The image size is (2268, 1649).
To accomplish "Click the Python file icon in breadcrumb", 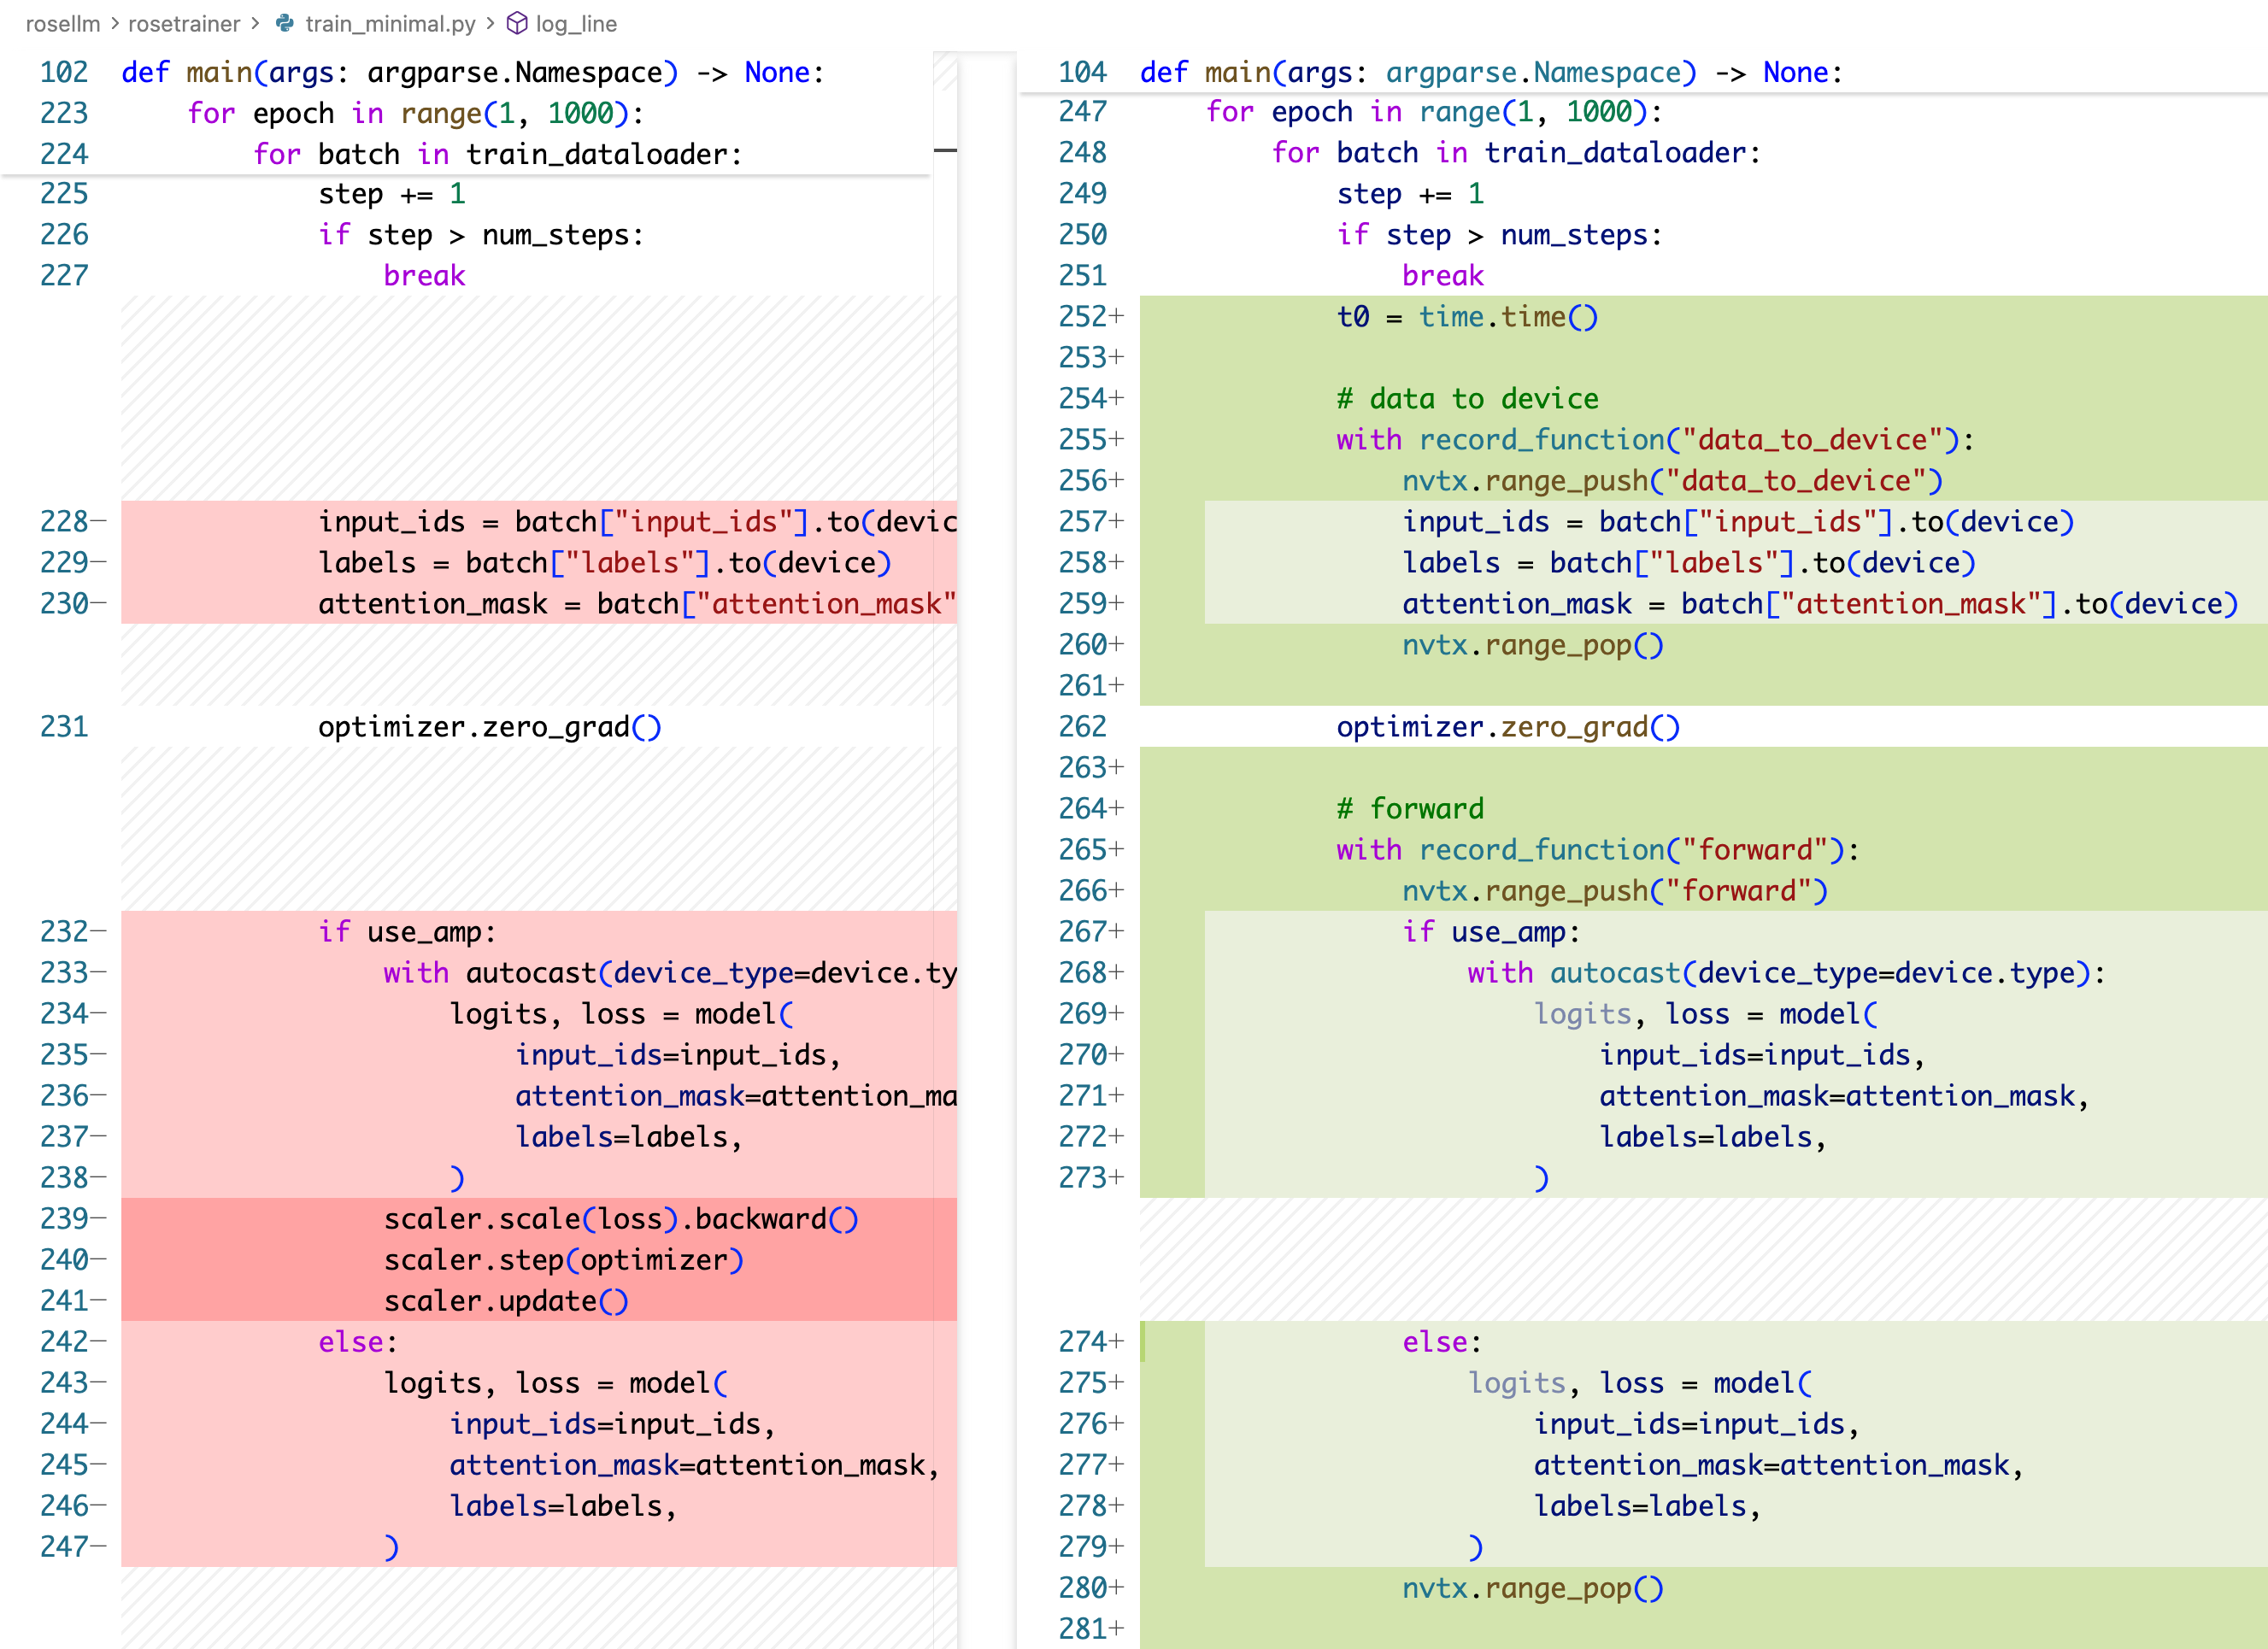I will (285, 23).
